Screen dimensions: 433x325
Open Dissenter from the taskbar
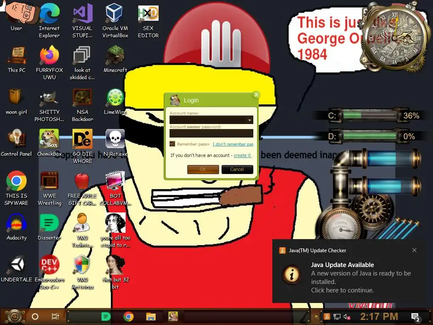coord(106,317)
